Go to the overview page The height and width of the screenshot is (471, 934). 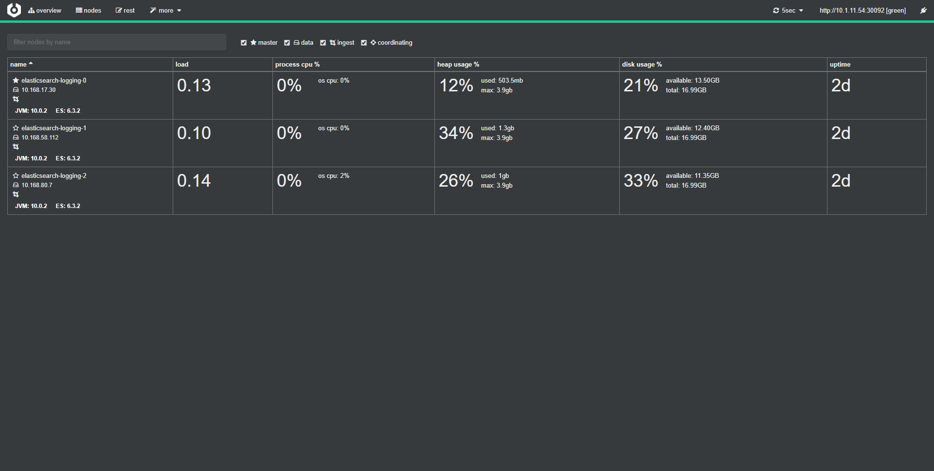pyautogui.click(x=45, y=10)
